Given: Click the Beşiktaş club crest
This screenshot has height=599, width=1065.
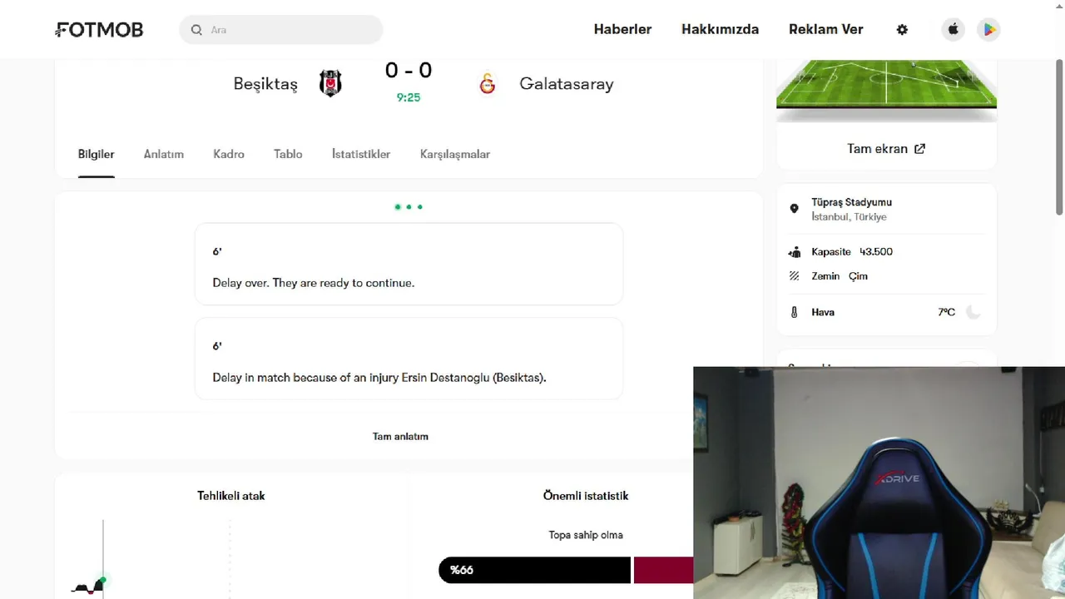Looking at the screenshot, I should pyautogui.click(x=330, y=84).
